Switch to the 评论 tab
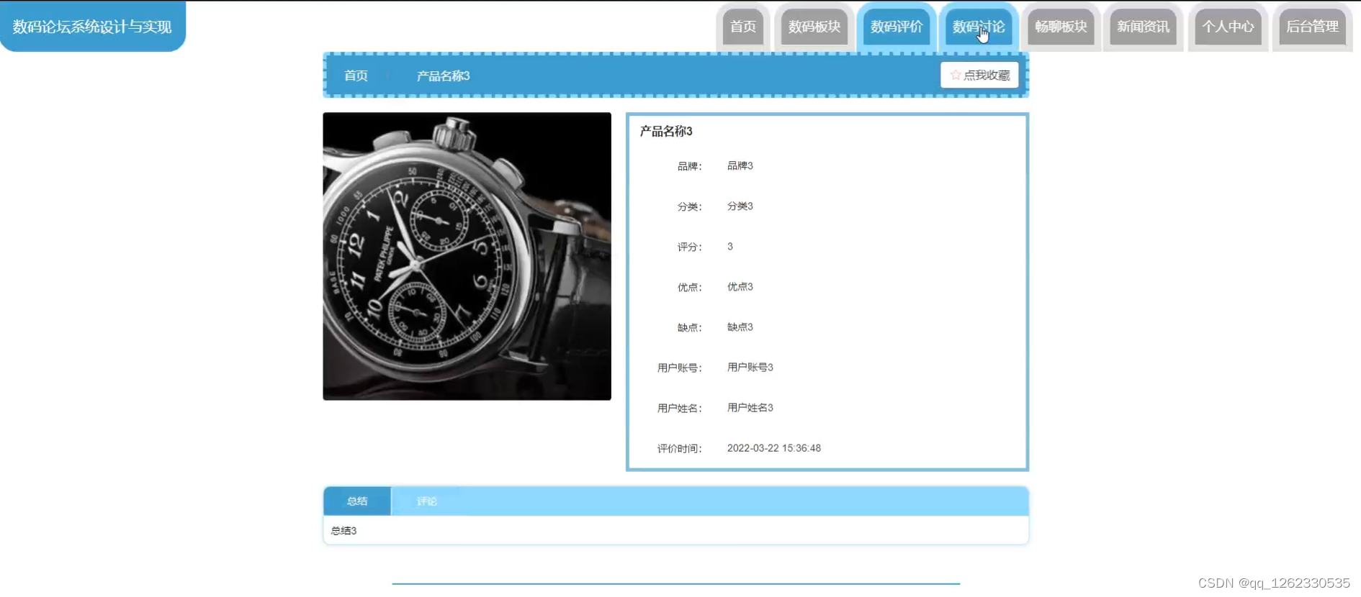The image size is (1361, 597). coord(426,501)
